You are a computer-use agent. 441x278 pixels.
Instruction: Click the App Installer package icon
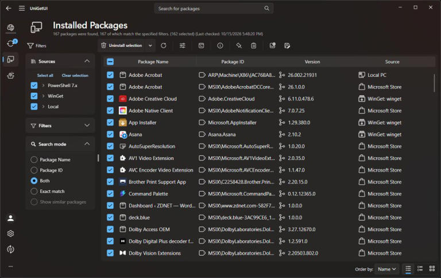coord(123,123)
